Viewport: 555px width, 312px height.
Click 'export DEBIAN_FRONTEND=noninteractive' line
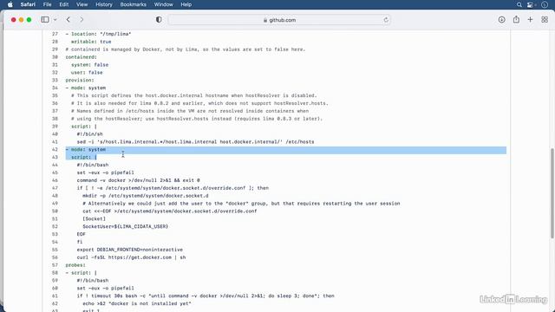click(130, 250)
